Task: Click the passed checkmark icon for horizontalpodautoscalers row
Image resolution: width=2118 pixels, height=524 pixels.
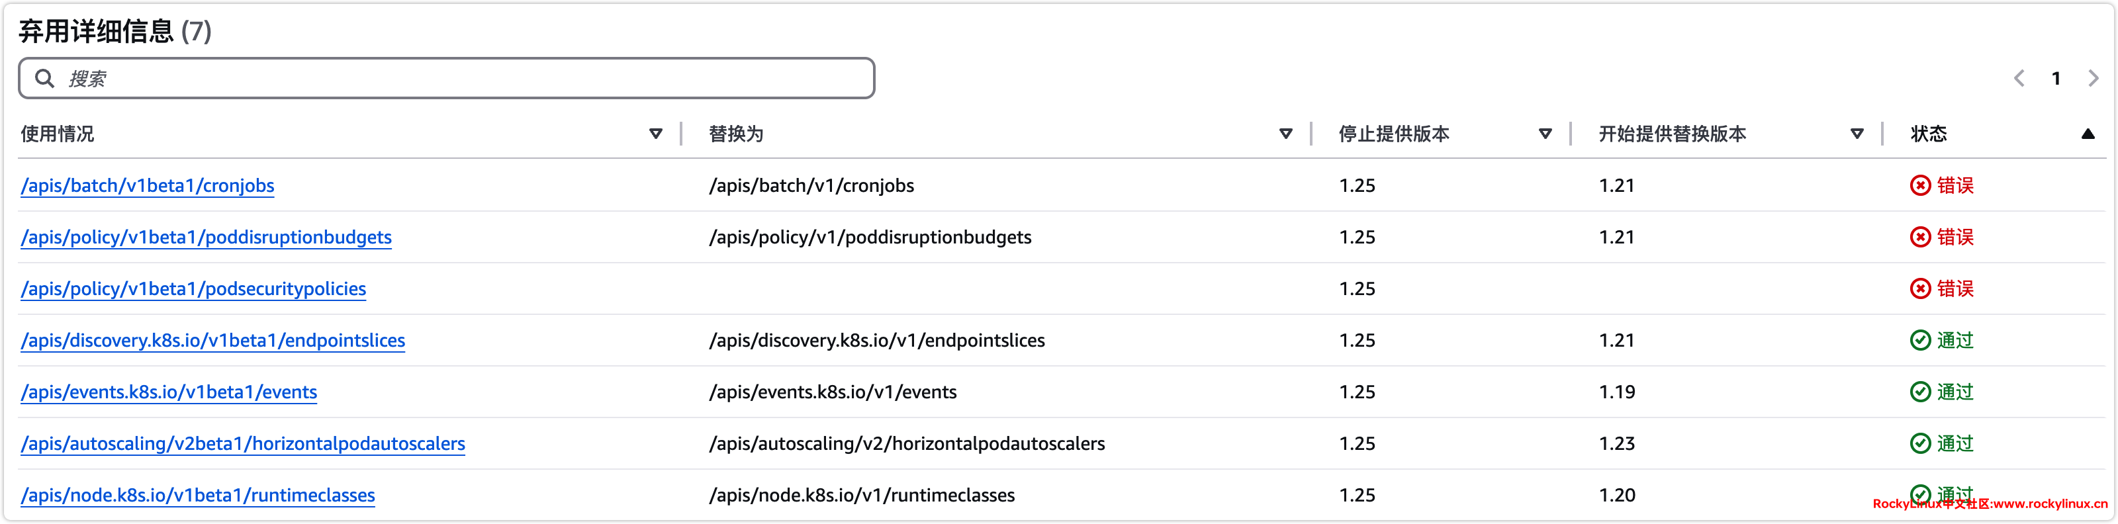Action: (x=1920, y=443)
